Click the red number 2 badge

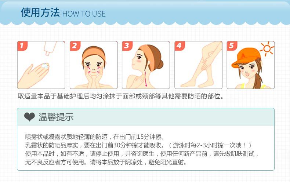tap(75, 46)
